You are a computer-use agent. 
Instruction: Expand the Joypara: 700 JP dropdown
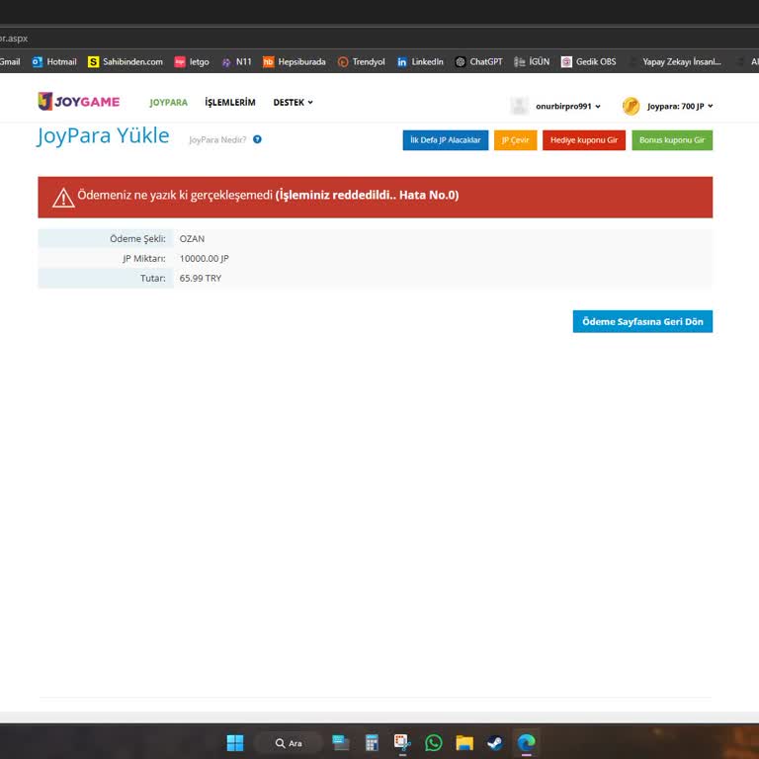pyautogui.click(x=680, y=106)
